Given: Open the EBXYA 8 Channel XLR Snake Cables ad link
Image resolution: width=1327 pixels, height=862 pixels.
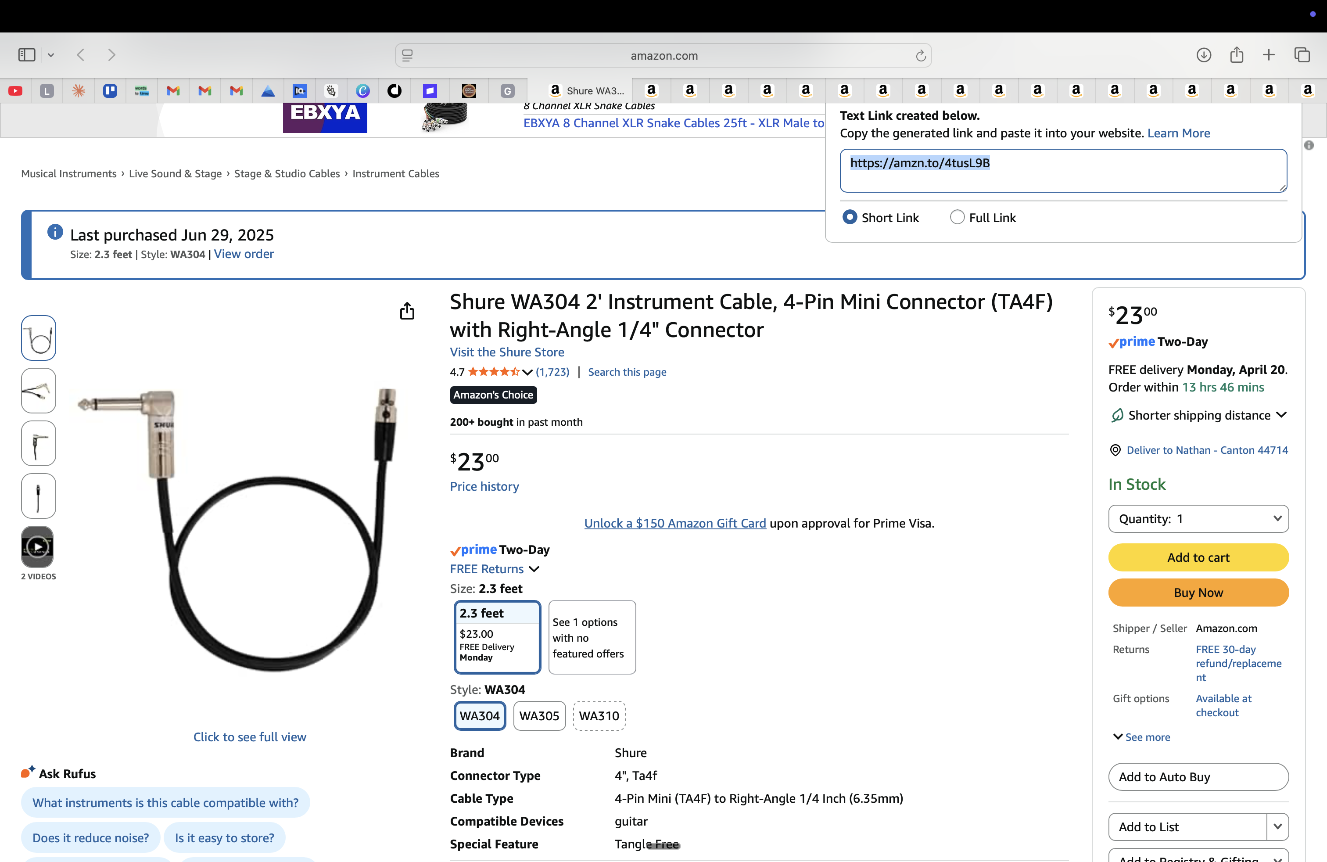Looking at the screenshot, I should point(674,123).
